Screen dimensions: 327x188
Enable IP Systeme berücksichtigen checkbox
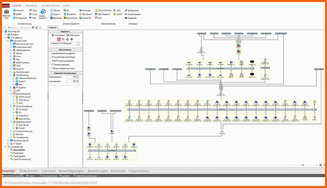tap(50, 57)
